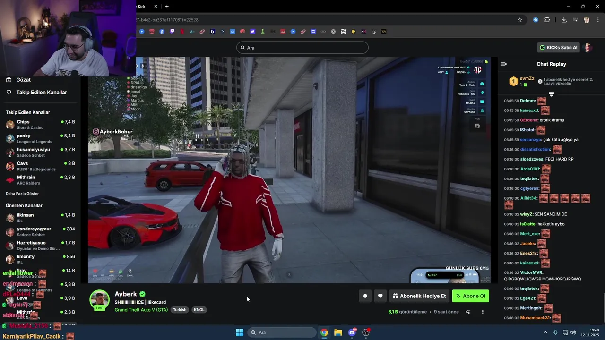This screenshot has height=340, width=605.
Task: Click KICKs Satın Al button
Action: [559, 47]
